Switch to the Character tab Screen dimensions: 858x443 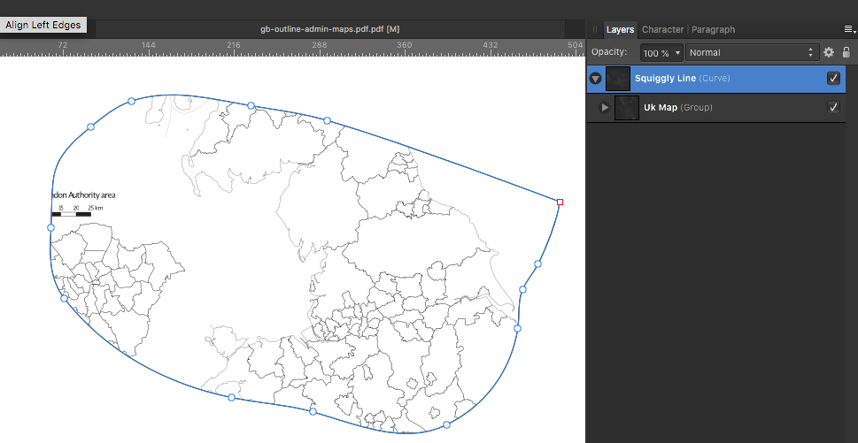tap(662, 29)
